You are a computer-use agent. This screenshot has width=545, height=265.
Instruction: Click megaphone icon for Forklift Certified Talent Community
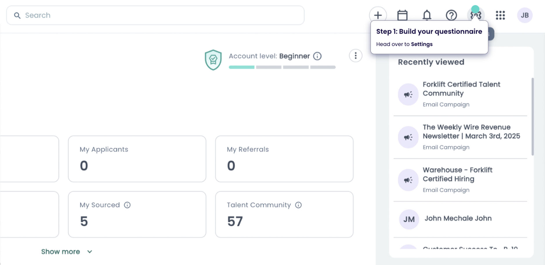click(x=408, y=94)
